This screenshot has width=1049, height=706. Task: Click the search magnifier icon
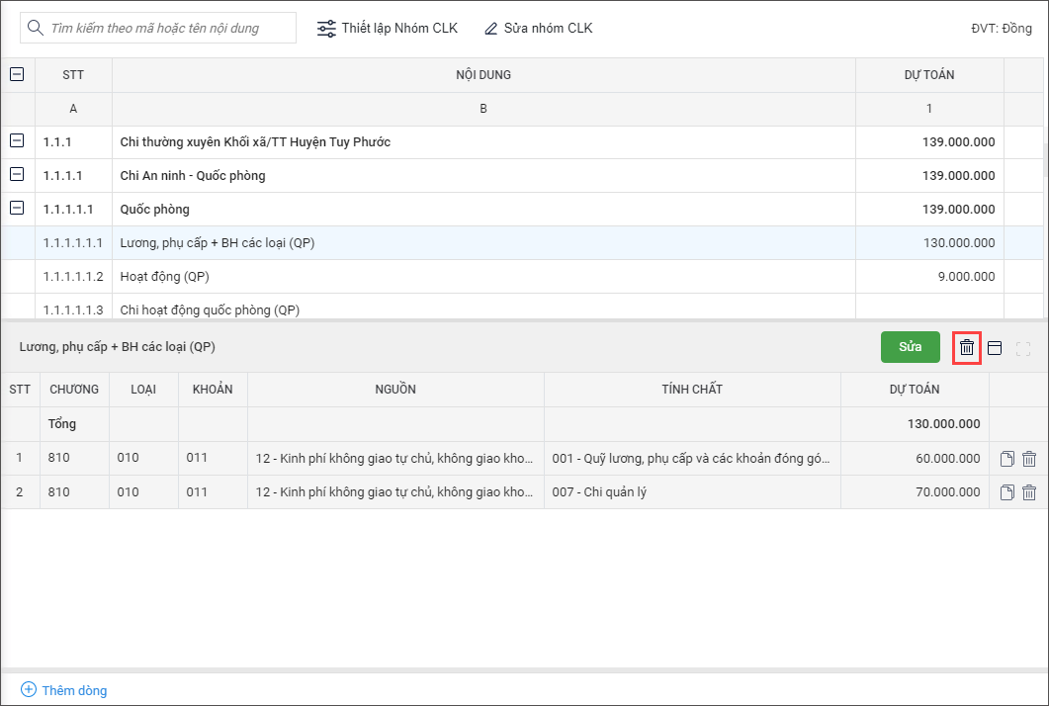pos(36,28)
